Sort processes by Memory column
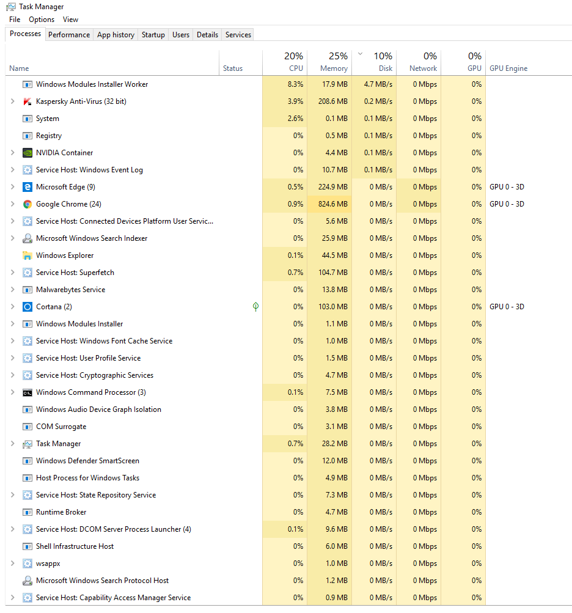 (x=329, y=62)
